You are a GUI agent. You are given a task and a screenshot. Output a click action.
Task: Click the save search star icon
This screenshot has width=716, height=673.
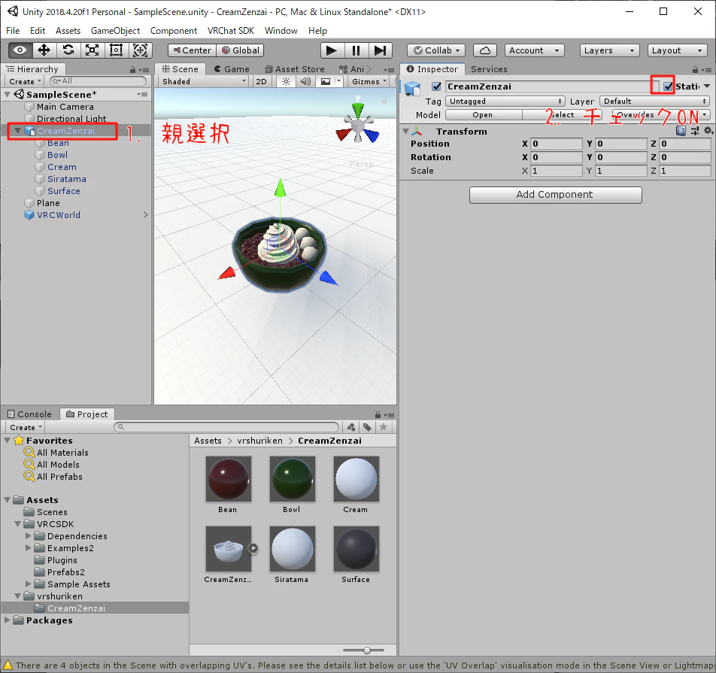coord(384,427)
